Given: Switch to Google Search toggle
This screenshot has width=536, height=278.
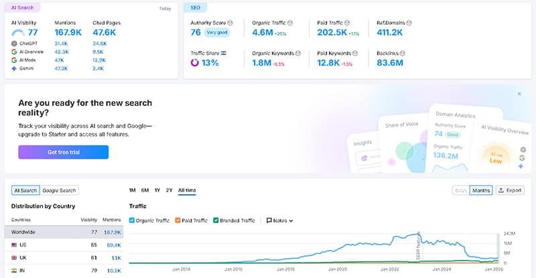Looking at the screenshot, I should (59, 190).
